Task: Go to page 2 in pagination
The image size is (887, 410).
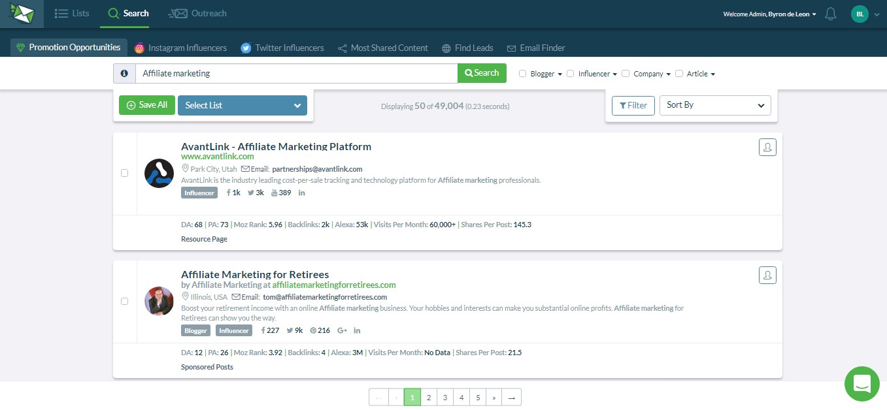Action: point(429,397)
